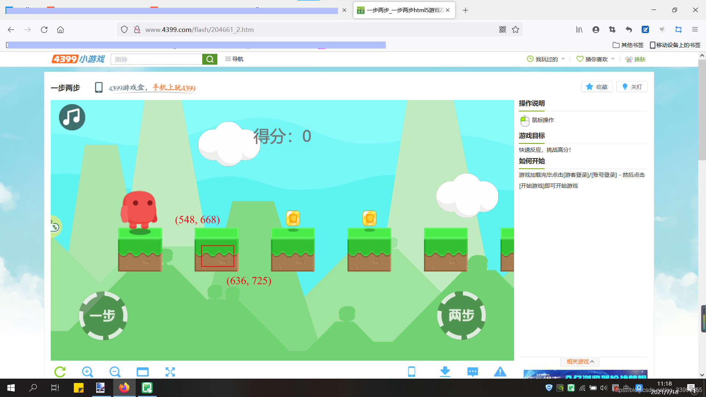Open the Firefox library icon
The height and width of the screenshot is (397, 706).
(x=579, y=30)
